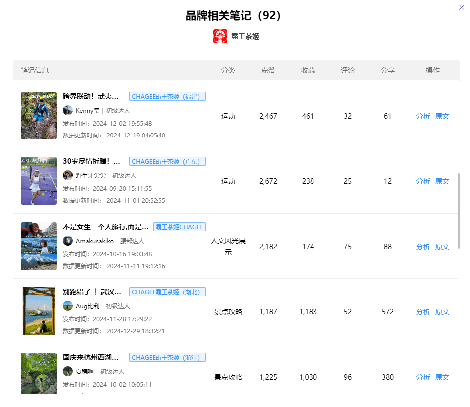This screenshot has height=407, width=470.
Task: Click the 人文风光展示 category cell
Action: (x=228, y=247)
